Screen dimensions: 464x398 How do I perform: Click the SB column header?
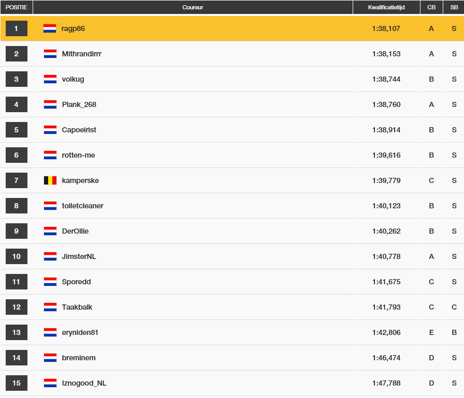tap(454, 7)
